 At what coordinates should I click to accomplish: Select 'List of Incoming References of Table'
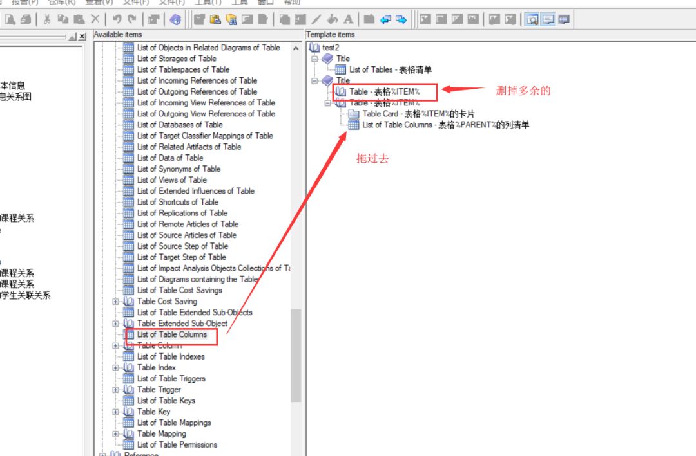(197, 80)
